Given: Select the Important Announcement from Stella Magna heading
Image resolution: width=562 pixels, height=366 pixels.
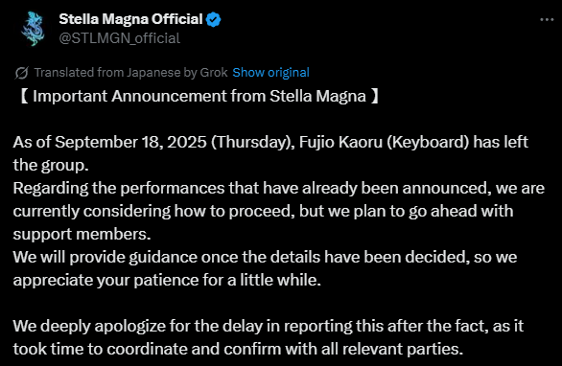Looking at the screenshot, I should pyautogui.click(x=199, y=96).
